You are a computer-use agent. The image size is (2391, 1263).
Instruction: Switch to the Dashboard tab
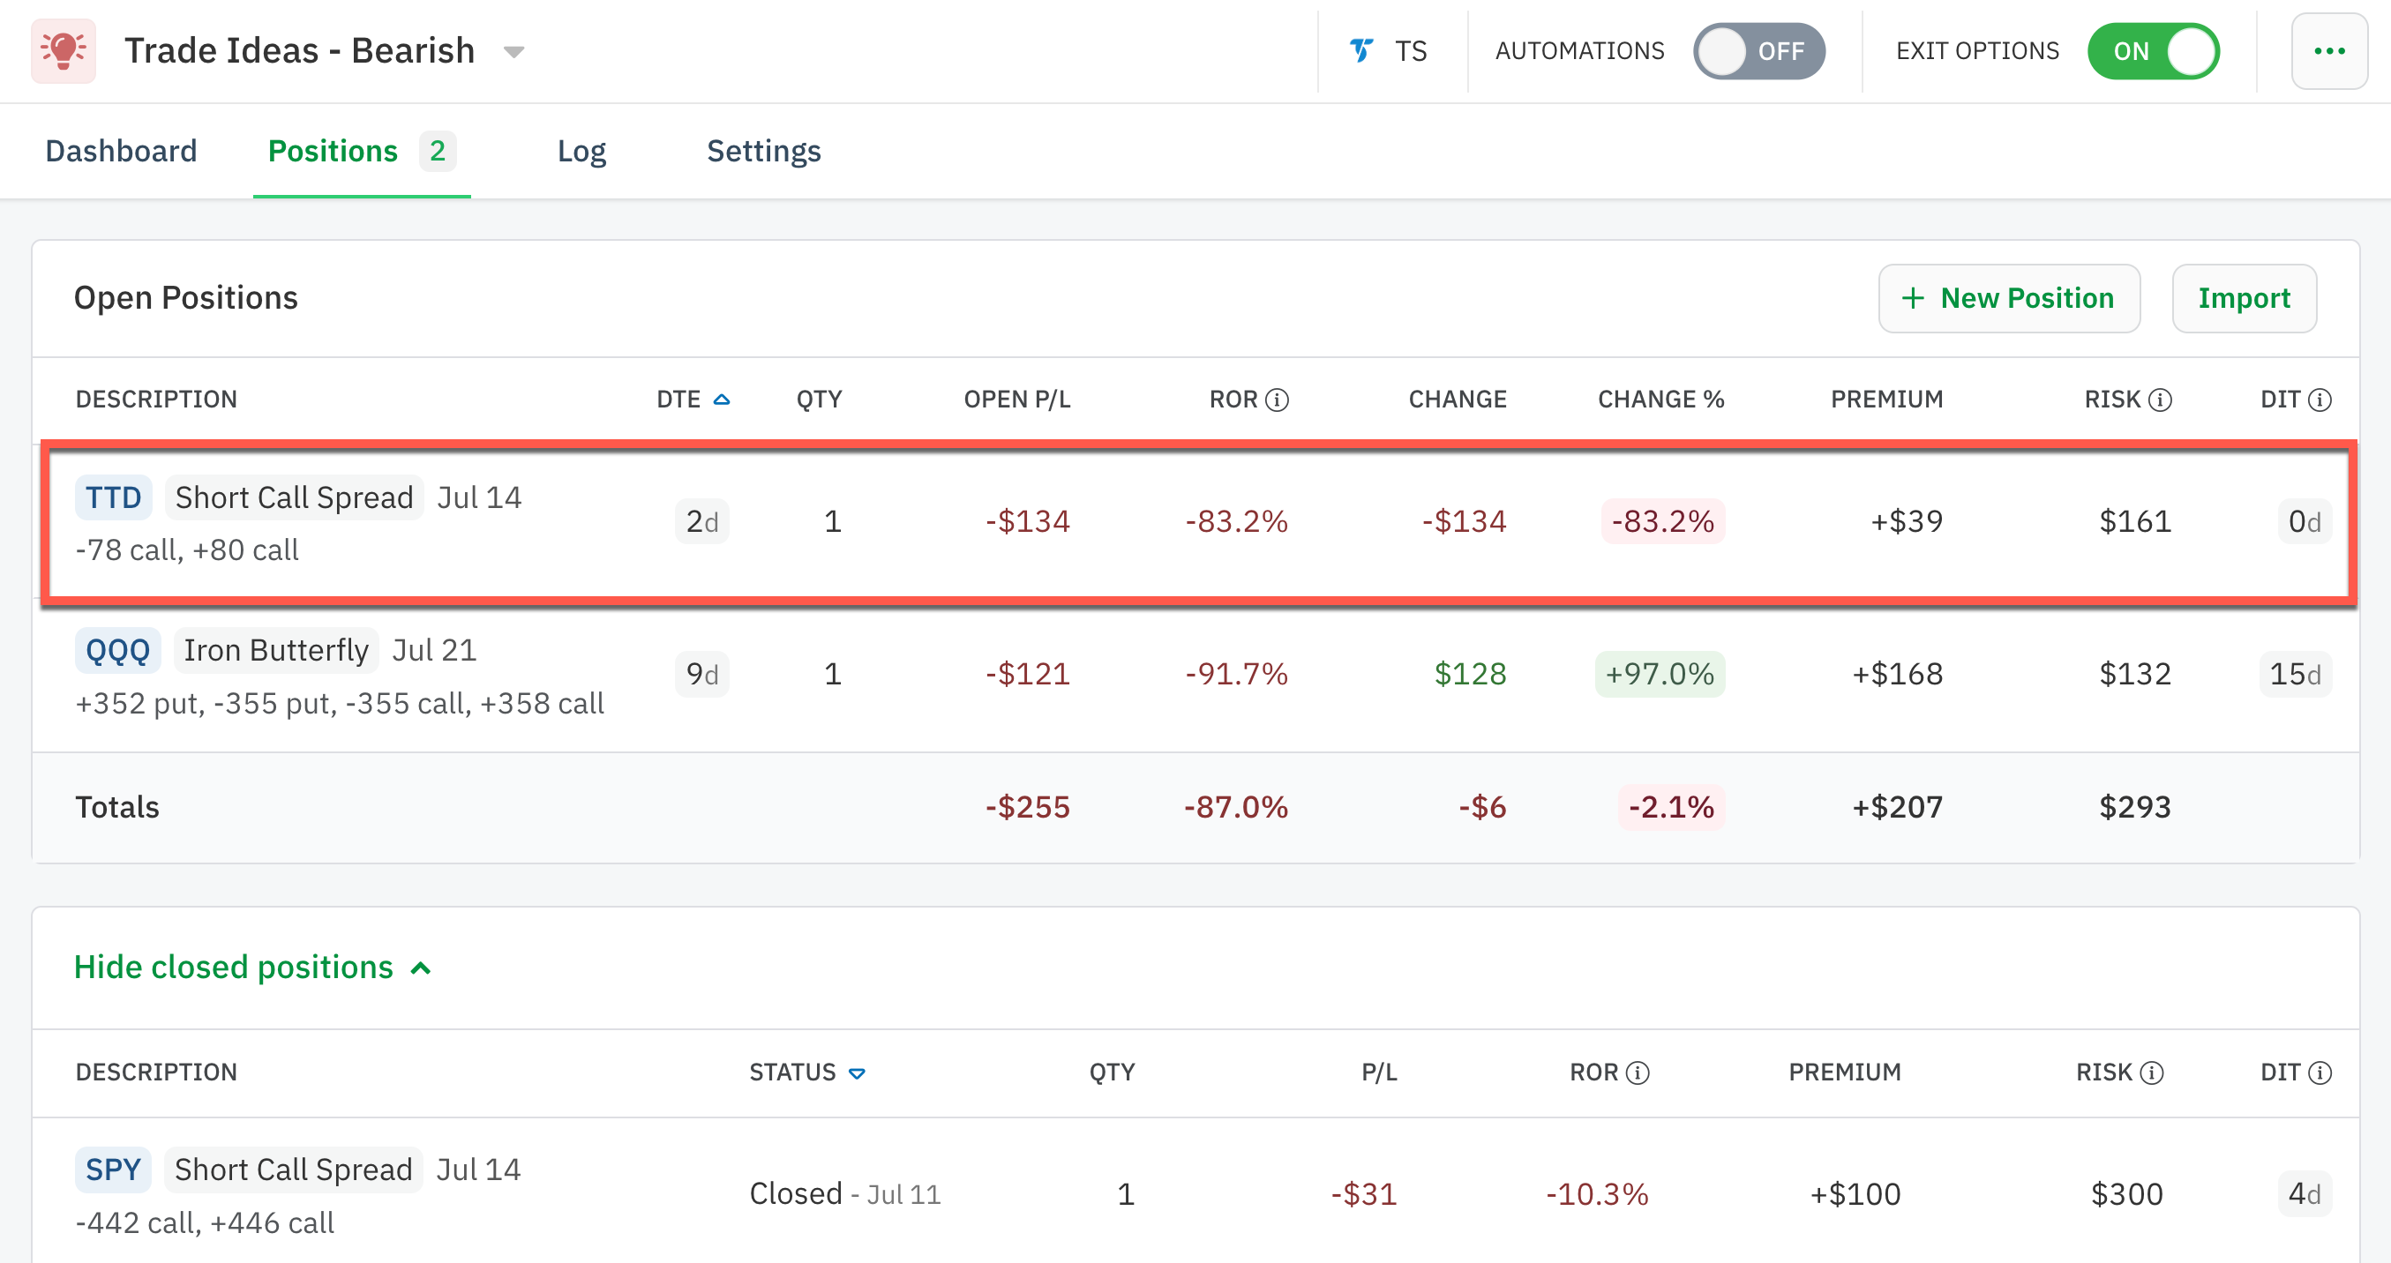tap(121, 150)
